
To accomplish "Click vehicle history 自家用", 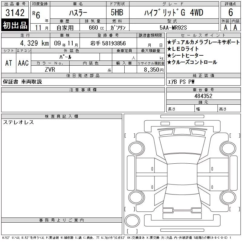I will tap(65, 28).
